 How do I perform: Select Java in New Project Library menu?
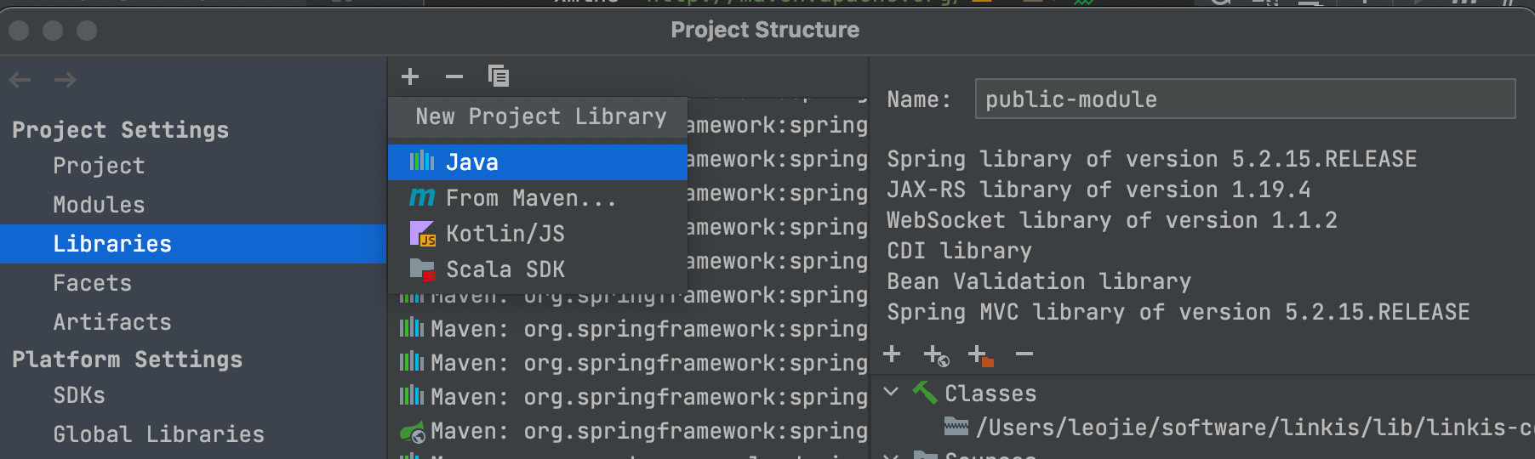coord(472,162)
